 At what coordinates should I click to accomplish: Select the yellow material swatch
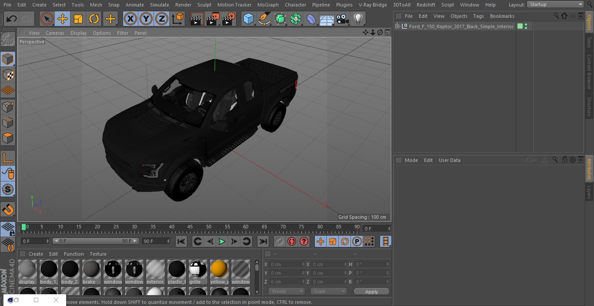[219, 272]
